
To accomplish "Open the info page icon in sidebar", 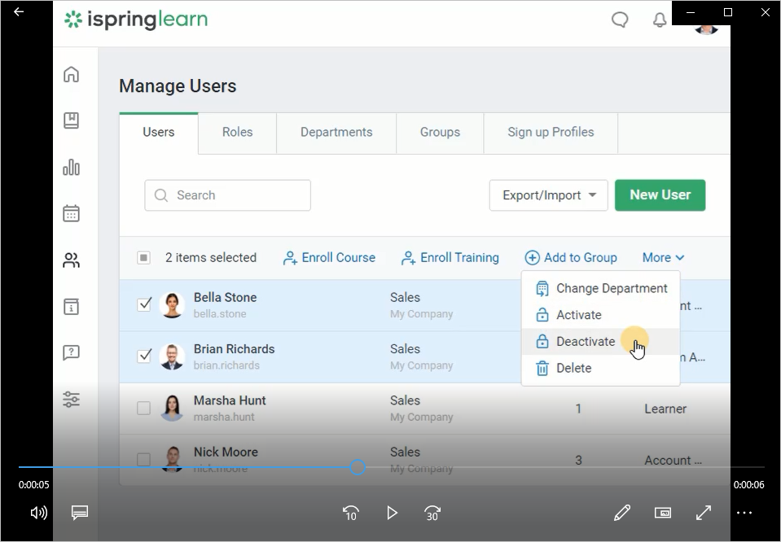I will 71,306.
